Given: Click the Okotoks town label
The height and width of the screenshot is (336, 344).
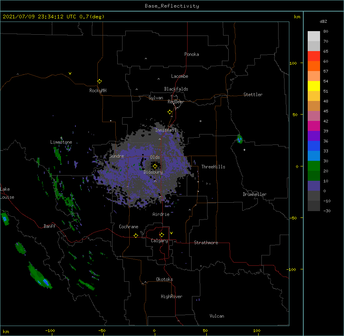Looking at the screenshot, I should (164, 279).
